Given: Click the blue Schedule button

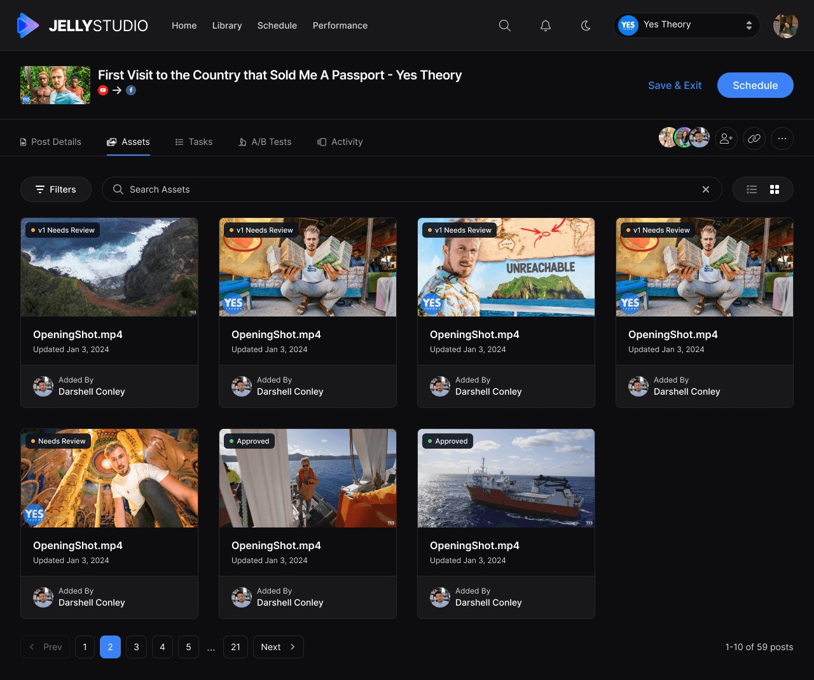Looking at the screenshot, I should click(x=755, y=85).
